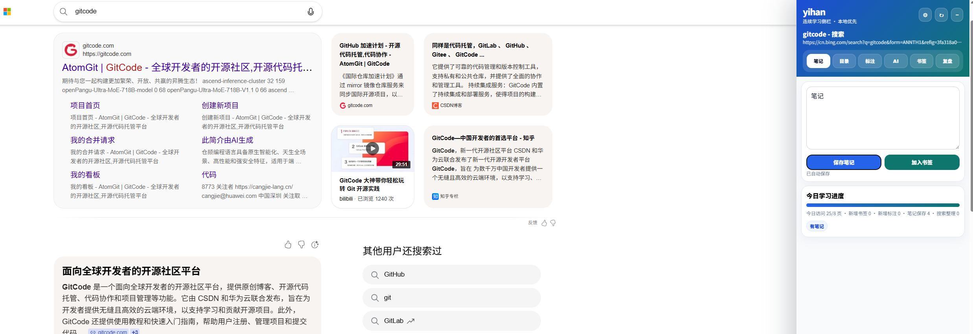Click the 保存笔记 button
Image resolution: width=973 pixels, height=334 pixels.
click(x=844, y=162)
